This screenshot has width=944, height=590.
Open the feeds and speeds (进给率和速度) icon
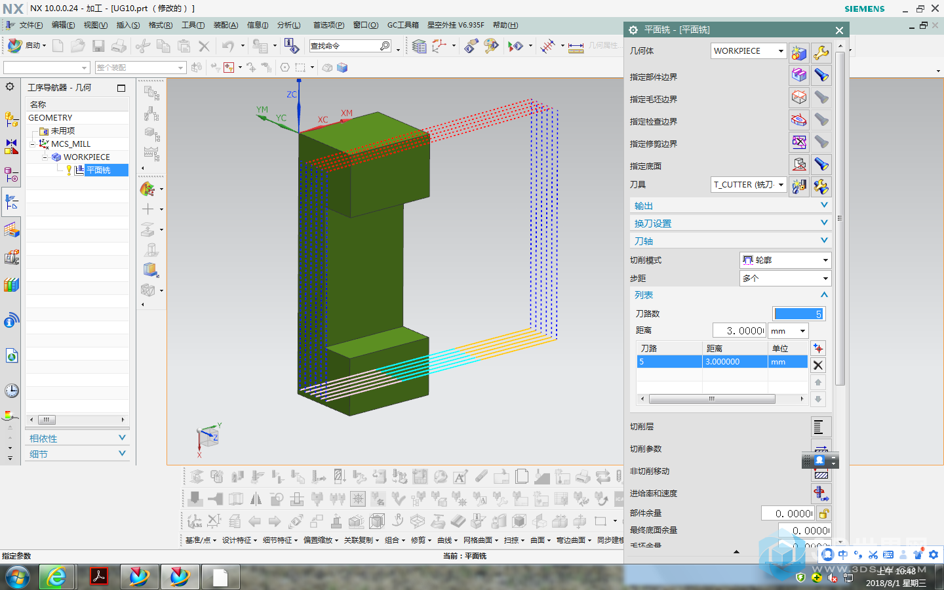[x=821, y=493]
